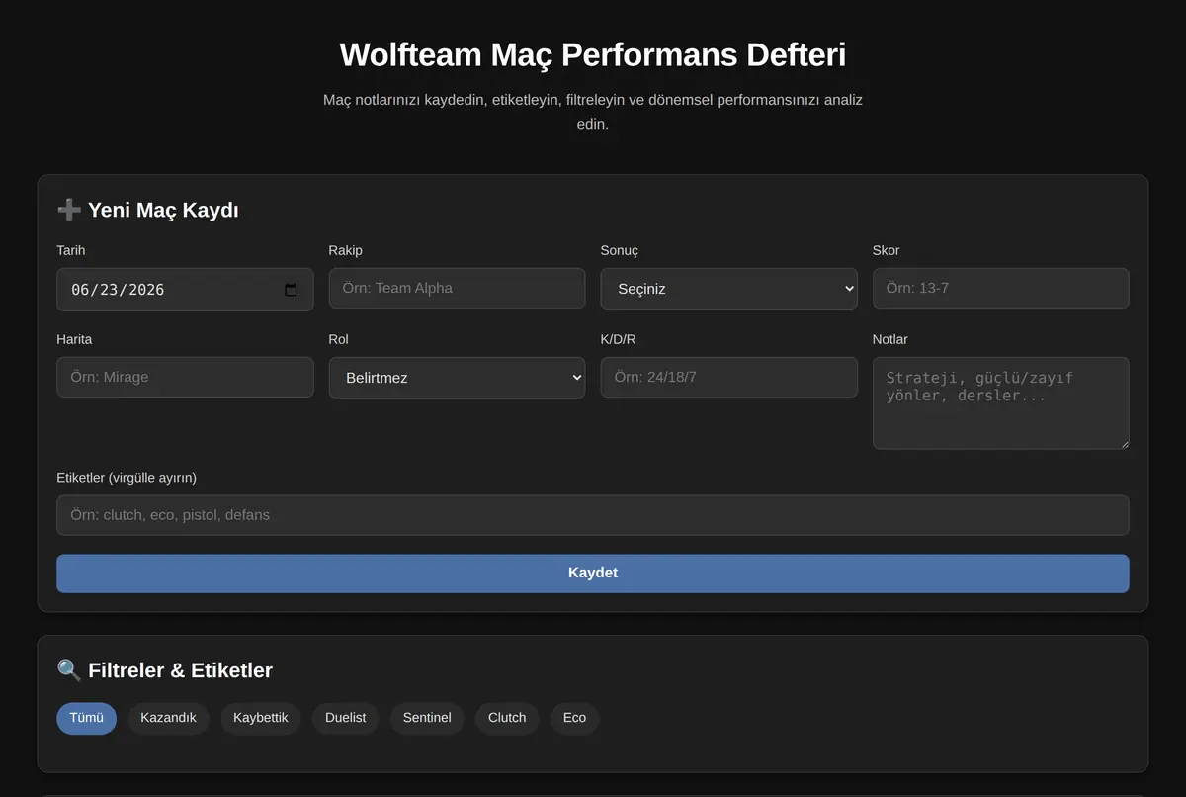Click the Sonuç label
Screen dimensions: 1186x797
(620, 250)
